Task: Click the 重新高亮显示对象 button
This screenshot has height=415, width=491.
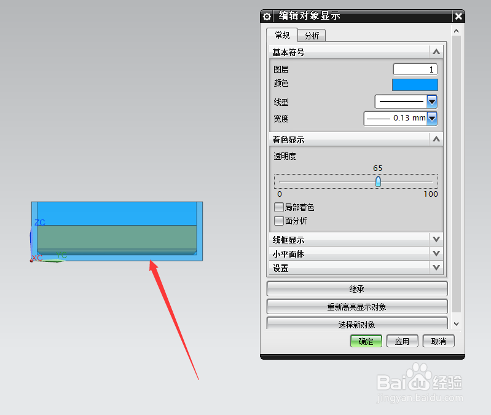Action: click(357, 307)
